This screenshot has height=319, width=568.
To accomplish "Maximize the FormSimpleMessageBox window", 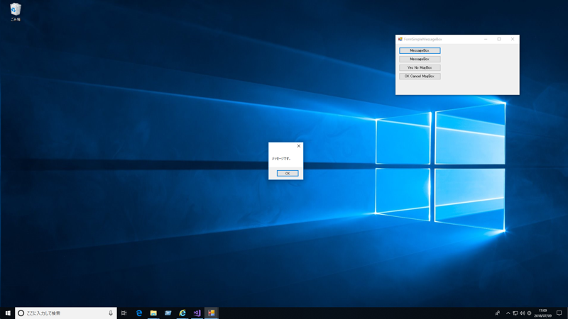I will click(x=499, y=39).
